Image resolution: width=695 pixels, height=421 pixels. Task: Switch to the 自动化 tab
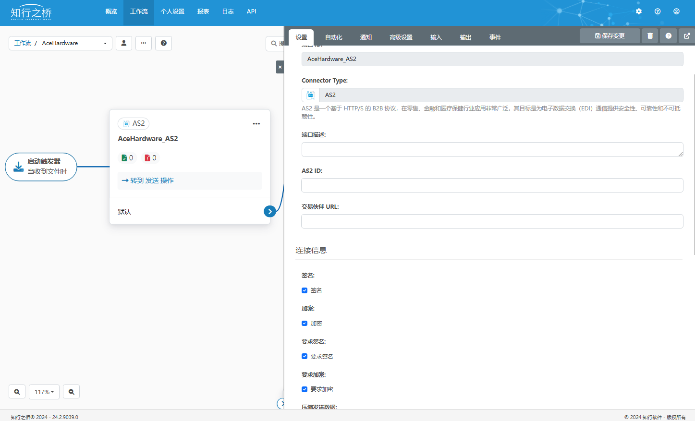point(334,37)
